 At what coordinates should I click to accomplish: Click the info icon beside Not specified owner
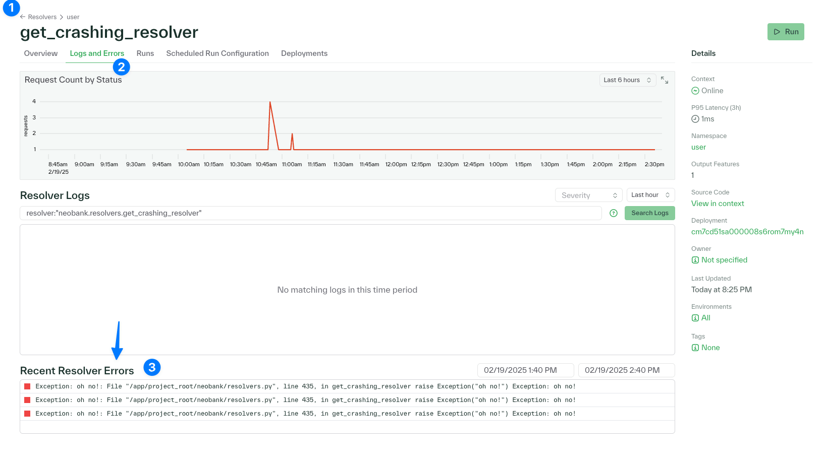click(x=695, y=260)
